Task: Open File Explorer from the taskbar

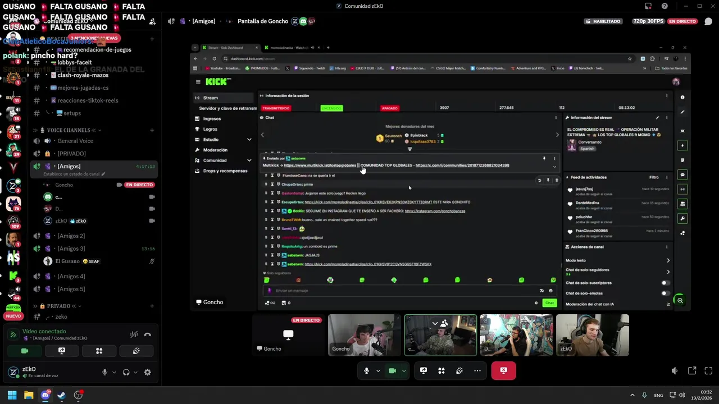Action: [x=29, y=395]
